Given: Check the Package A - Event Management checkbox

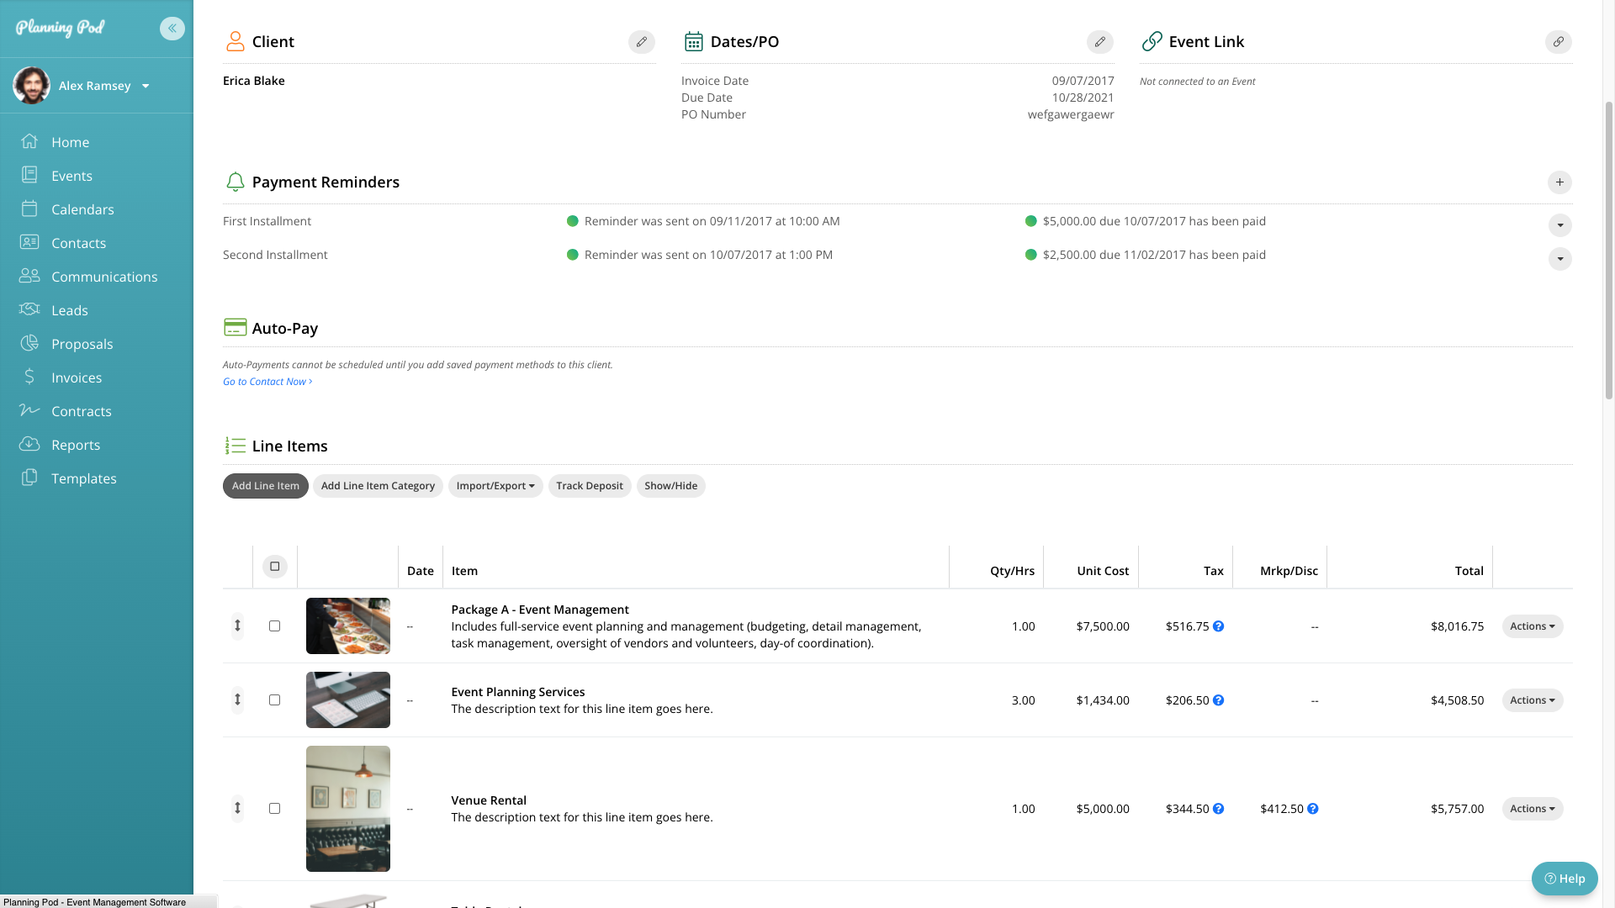Looking at the screenshot, I should [274, 626].
